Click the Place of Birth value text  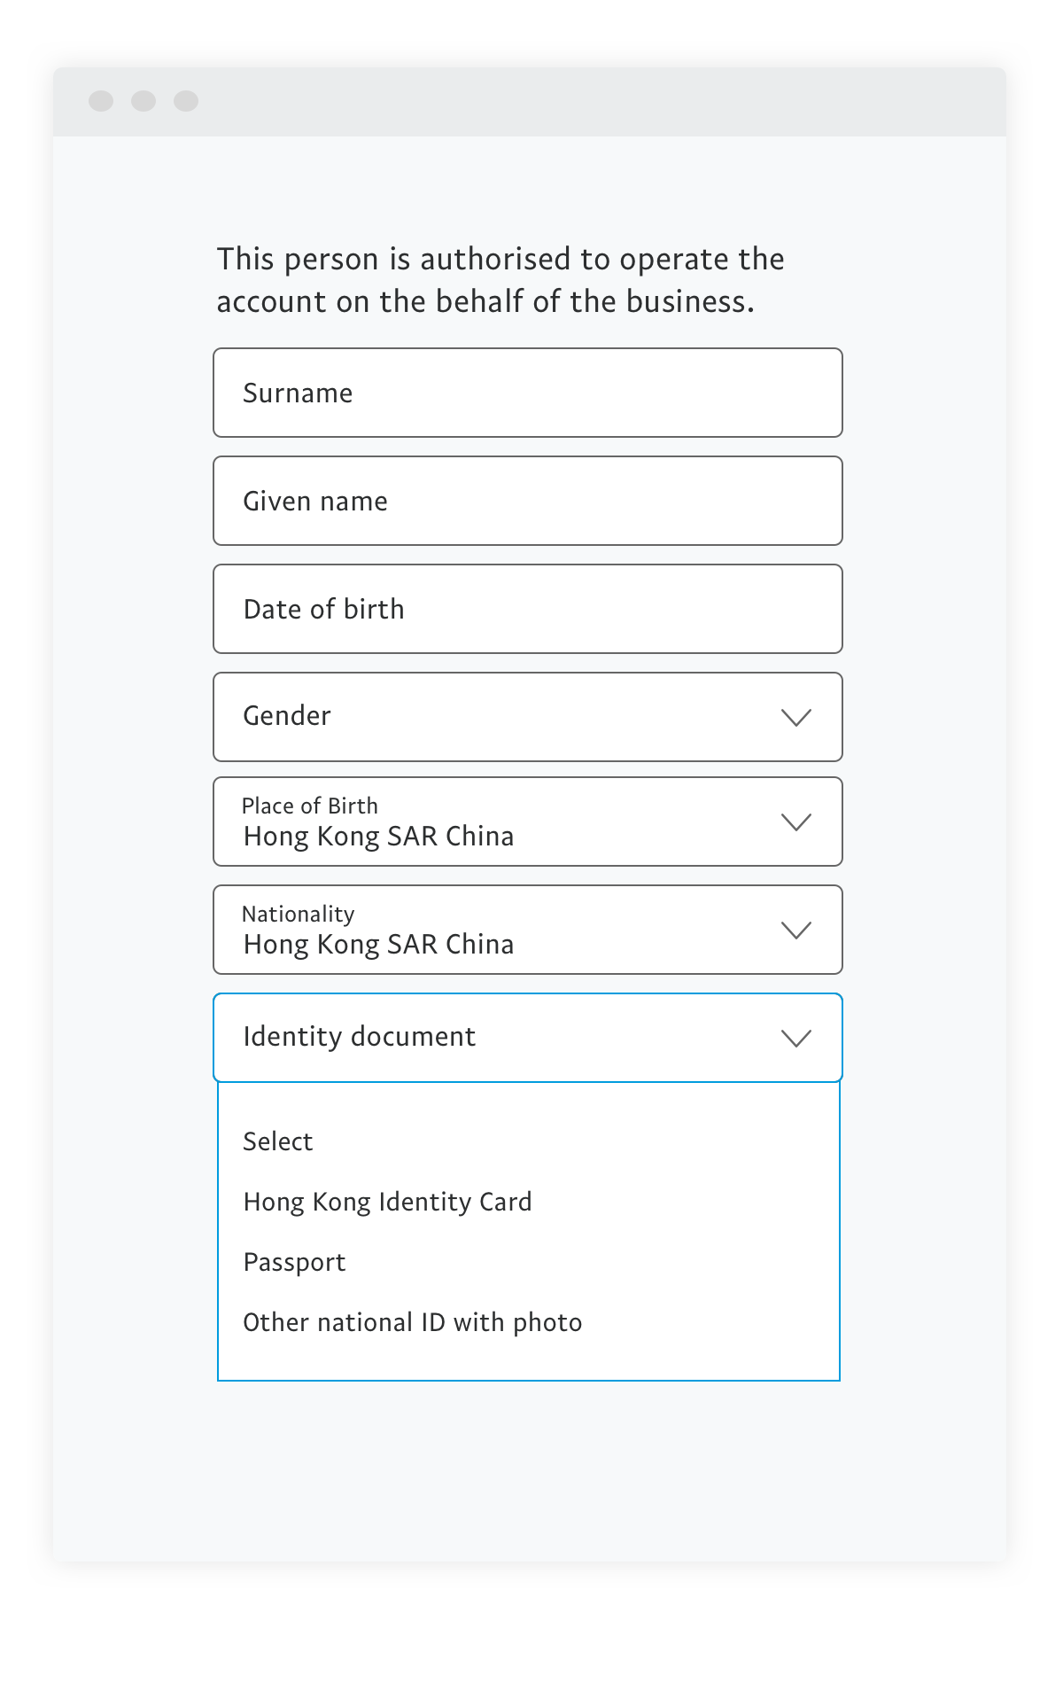(378, 837)
